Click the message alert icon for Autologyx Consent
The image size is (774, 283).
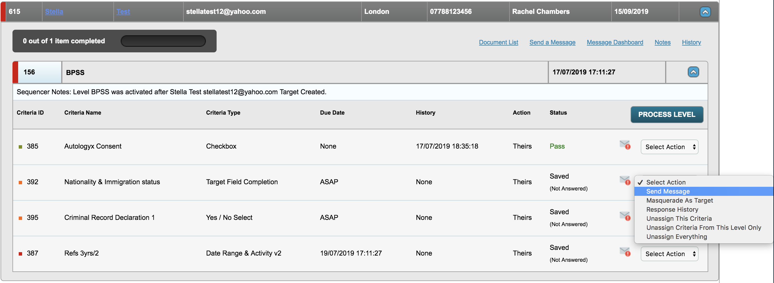625,145
